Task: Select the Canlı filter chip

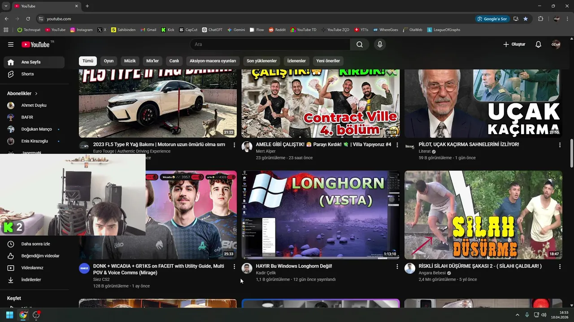Action: tap(174, 61)
